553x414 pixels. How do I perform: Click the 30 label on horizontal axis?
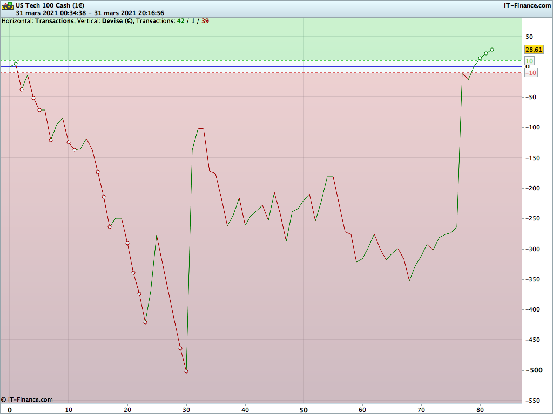coord(186,410)
